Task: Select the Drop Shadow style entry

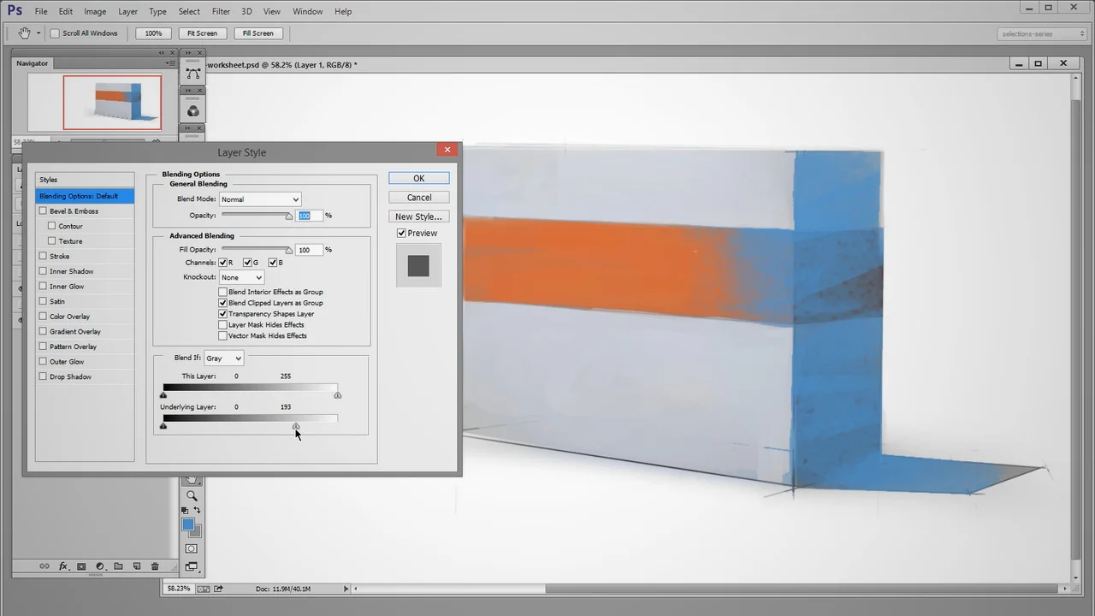Action: pos(70,376)
